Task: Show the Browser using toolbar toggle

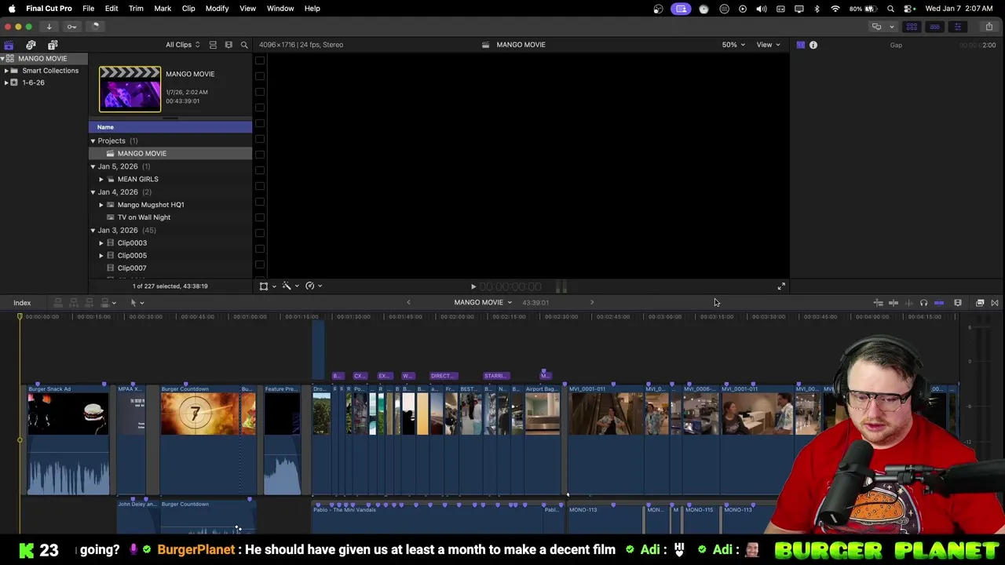Action: pos(912,27)
